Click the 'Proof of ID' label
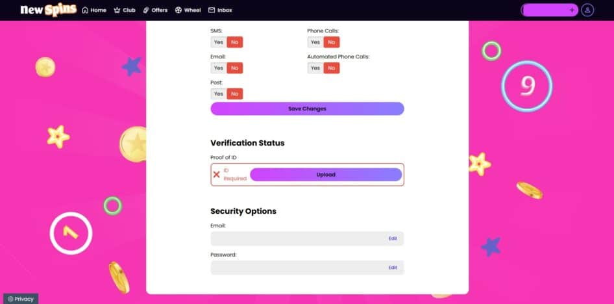614x304 pixels. [x=223, y=157]
